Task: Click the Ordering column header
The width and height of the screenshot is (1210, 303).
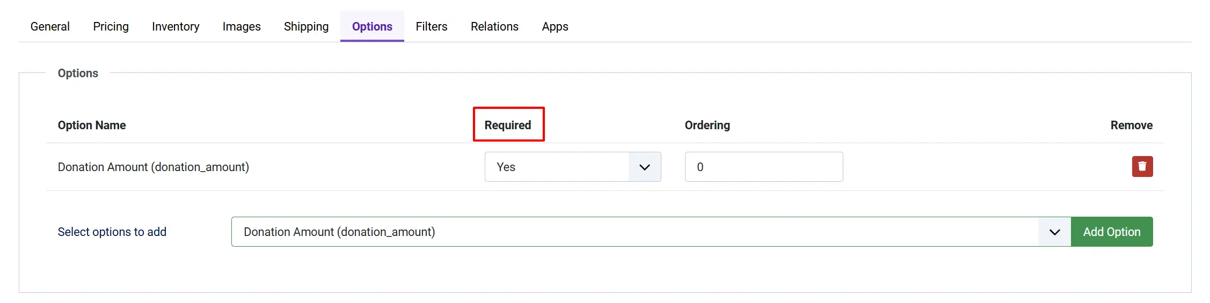Action: [707, 125]
